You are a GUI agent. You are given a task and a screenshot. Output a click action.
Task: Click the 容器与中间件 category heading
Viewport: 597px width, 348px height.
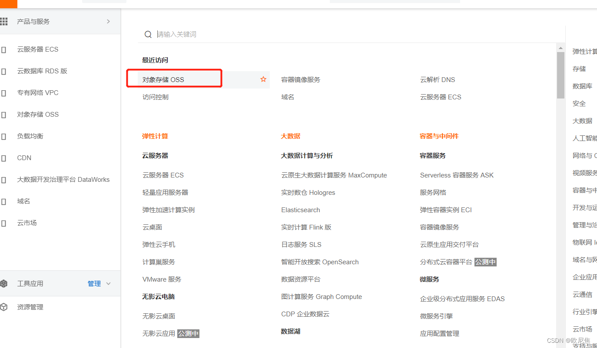(x=439, y=136)
